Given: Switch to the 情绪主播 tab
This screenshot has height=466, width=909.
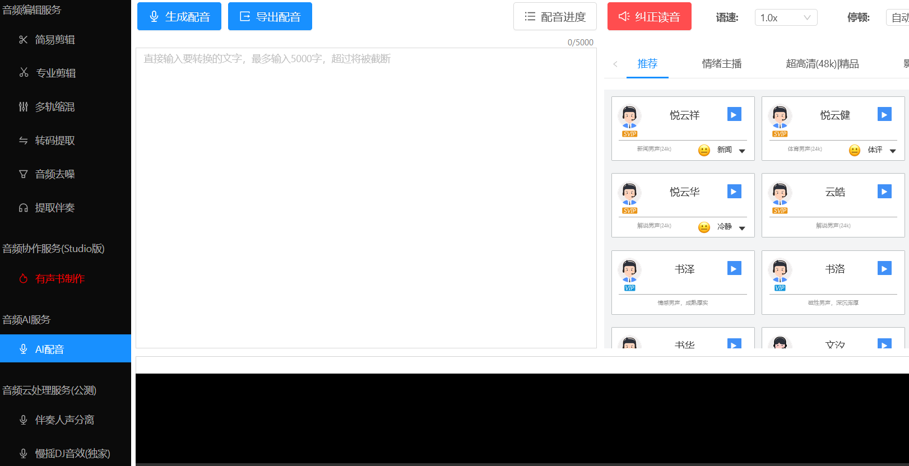Looking at the screenshot, I should tap(722, 64).
